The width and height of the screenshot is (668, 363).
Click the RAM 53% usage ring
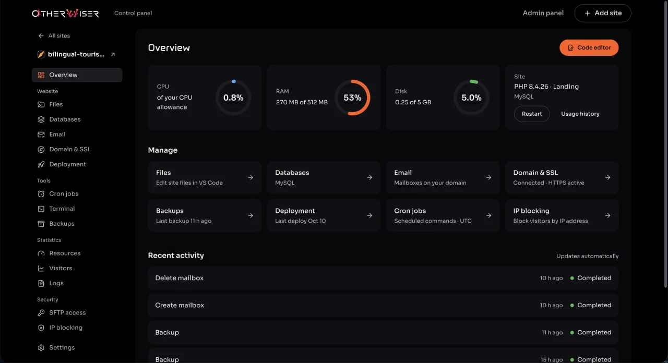[x=352, y=98]
